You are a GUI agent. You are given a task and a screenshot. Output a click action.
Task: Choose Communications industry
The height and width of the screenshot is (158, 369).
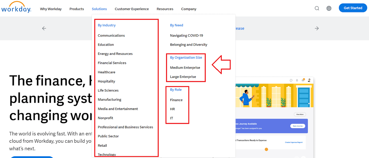(111, 35)
